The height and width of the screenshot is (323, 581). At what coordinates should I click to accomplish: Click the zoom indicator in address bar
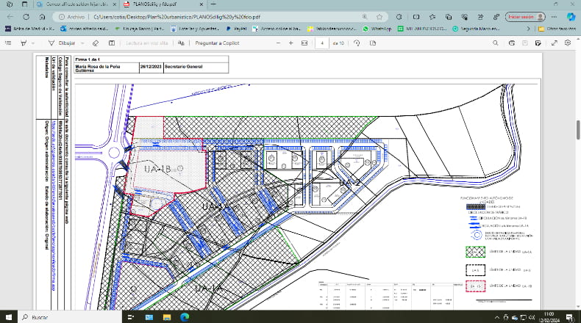(365, 17)
